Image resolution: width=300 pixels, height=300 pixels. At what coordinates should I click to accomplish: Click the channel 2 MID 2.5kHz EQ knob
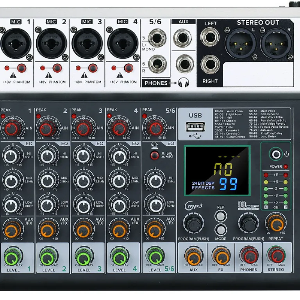(47, 181)
